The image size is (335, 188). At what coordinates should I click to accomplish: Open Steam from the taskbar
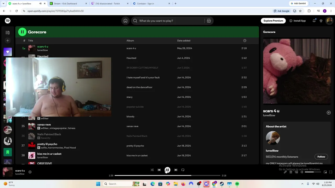click(222, 184)
